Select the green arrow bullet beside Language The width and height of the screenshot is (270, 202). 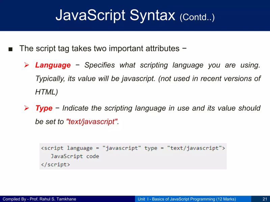[27, 65]
